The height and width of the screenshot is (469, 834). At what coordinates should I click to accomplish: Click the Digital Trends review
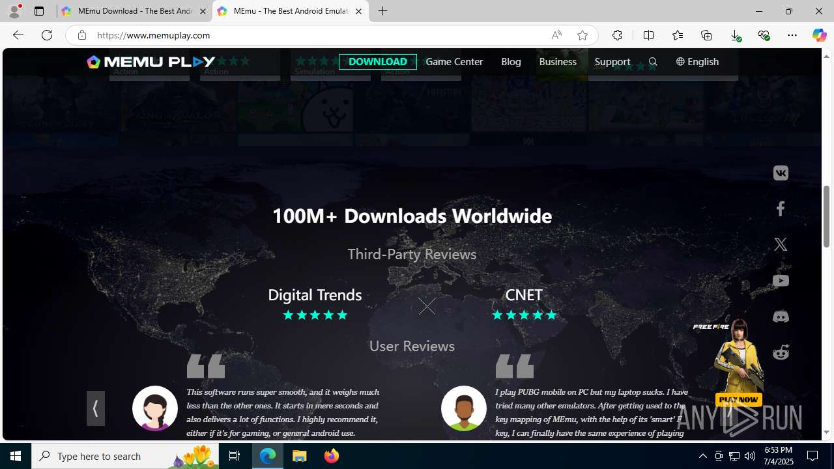pos(315,304)
